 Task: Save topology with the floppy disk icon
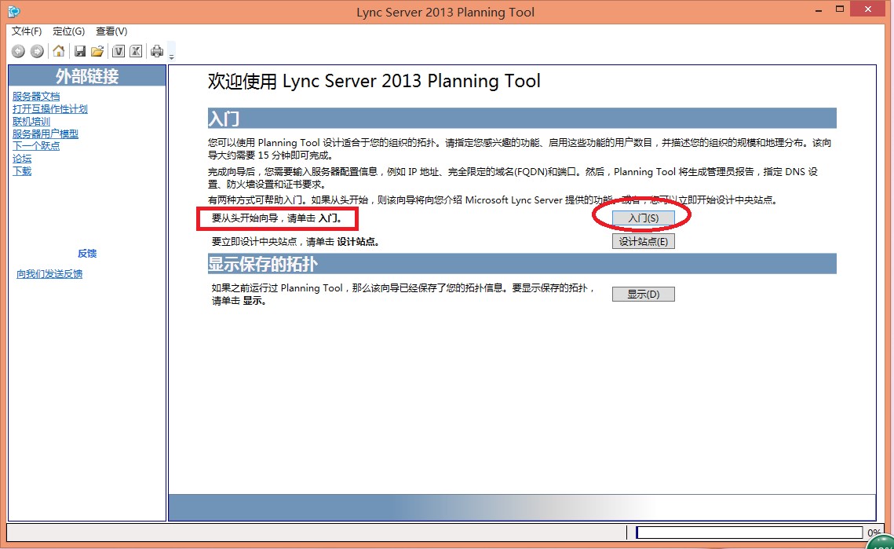click(80, 51)
